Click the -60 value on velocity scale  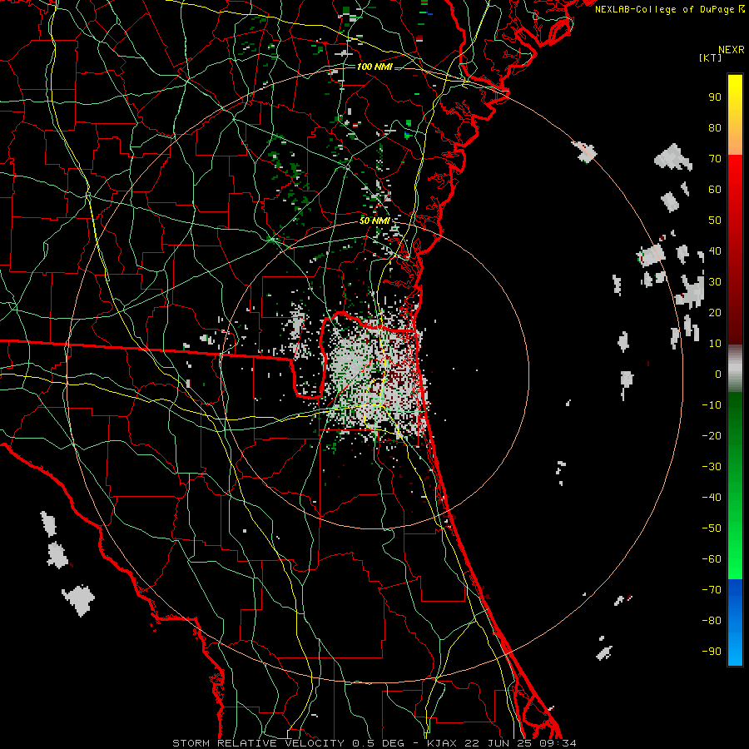pos(712,559)
